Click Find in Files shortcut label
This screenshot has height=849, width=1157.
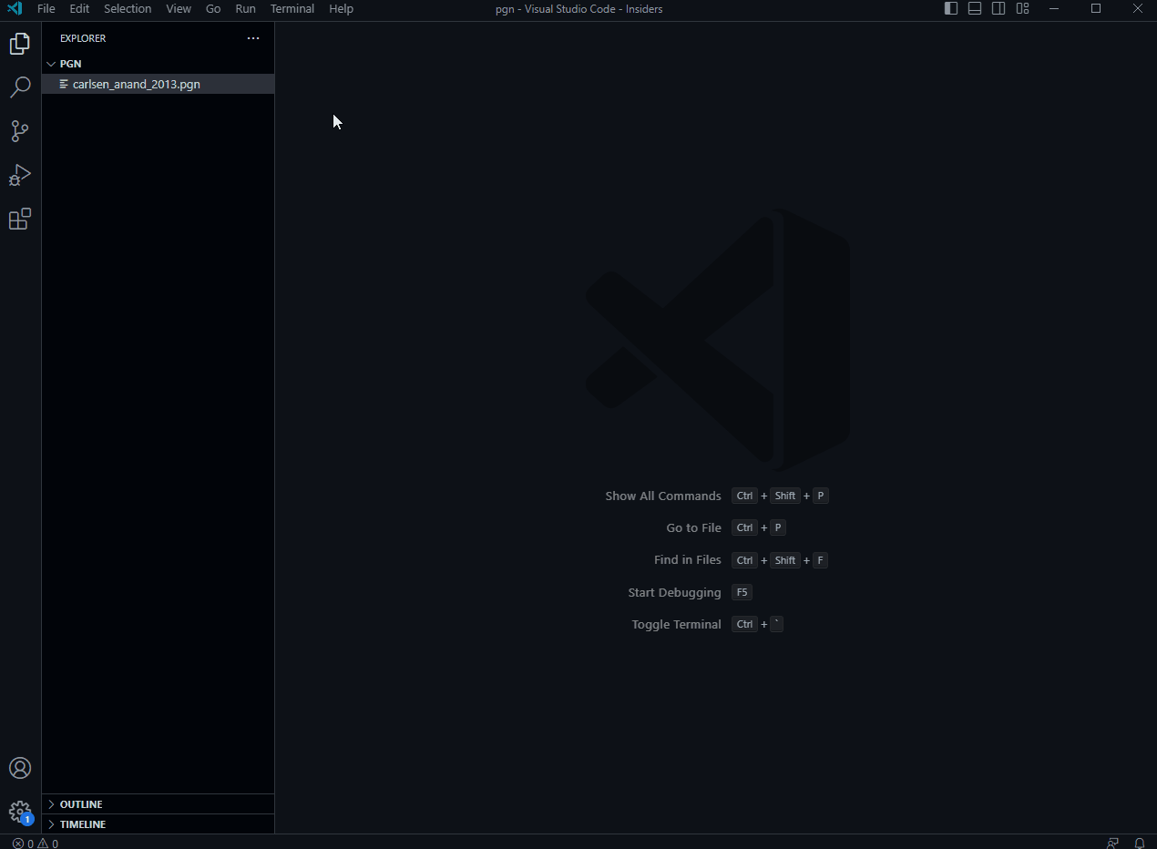pyautogui.click(x=687, y=559)
